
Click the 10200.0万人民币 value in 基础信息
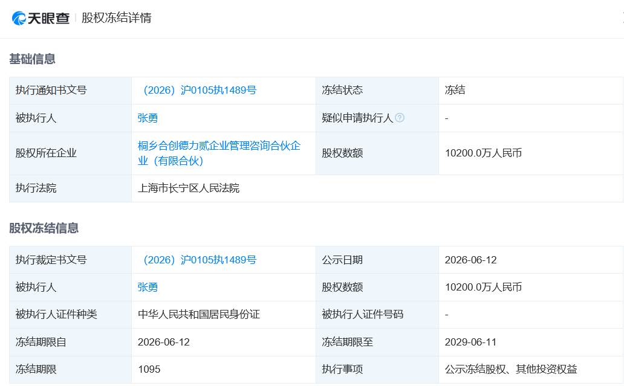coord(483,153)
